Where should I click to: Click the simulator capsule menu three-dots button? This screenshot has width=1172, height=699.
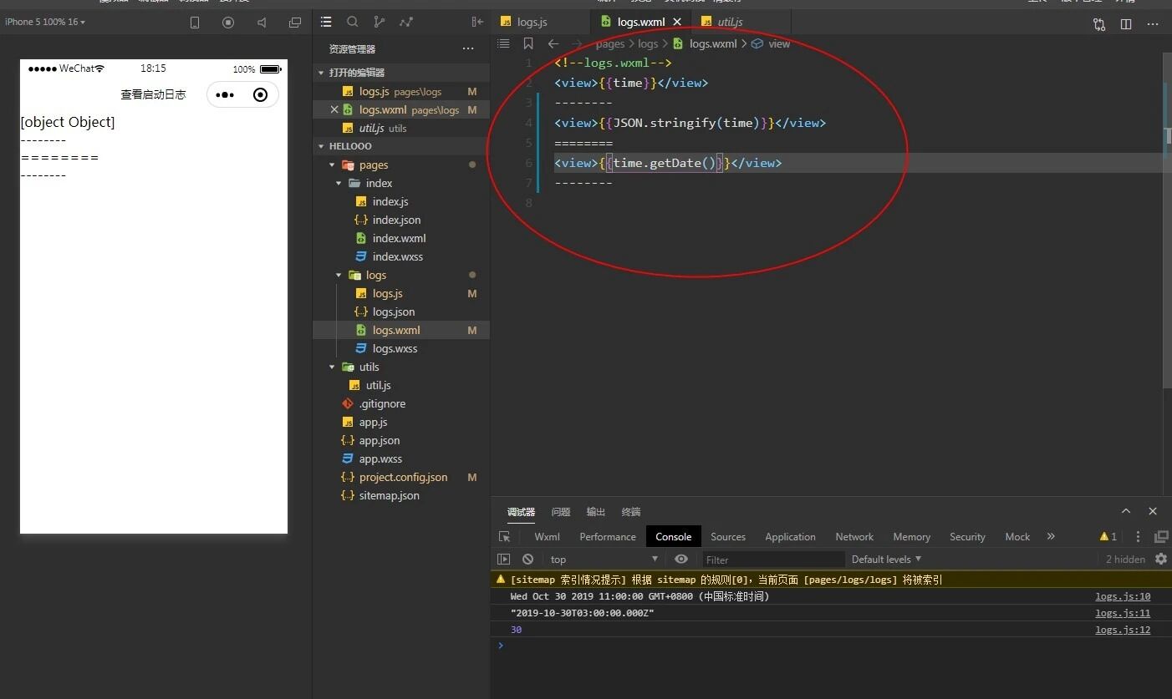(225, 94)
